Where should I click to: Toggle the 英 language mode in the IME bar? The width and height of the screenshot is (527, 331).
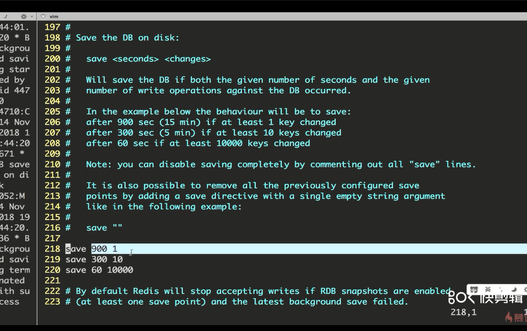coord(488,290)
